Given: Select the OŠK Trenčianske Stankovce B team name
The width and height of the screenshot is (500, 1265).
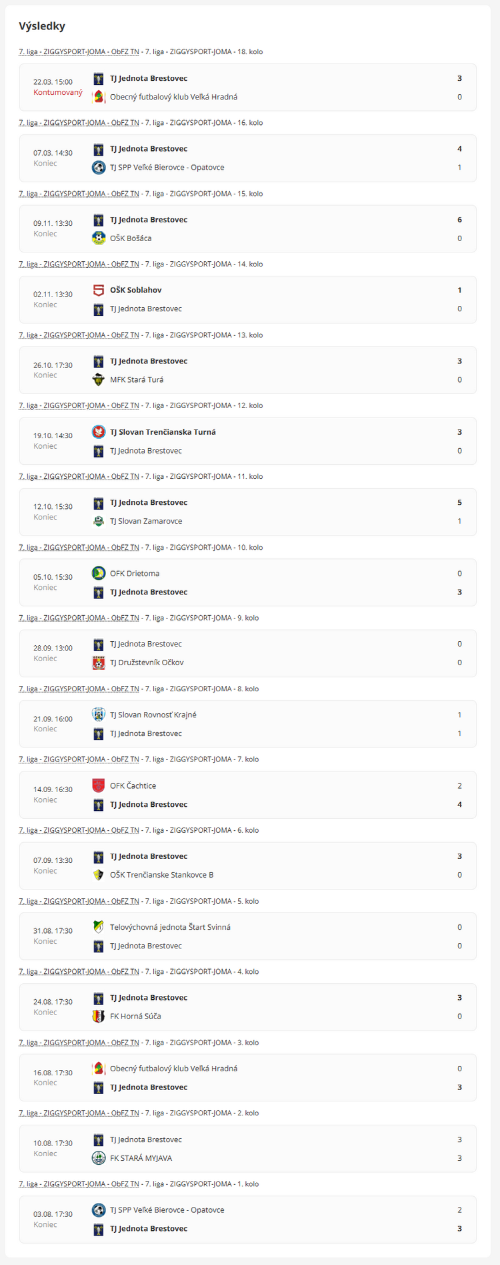Looking at the screenshot, I should tap(161, 875).
